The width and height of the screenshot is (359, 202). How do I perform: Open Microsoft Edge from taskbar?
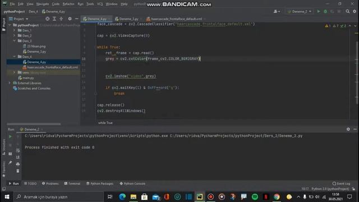(x=122, y=197)
